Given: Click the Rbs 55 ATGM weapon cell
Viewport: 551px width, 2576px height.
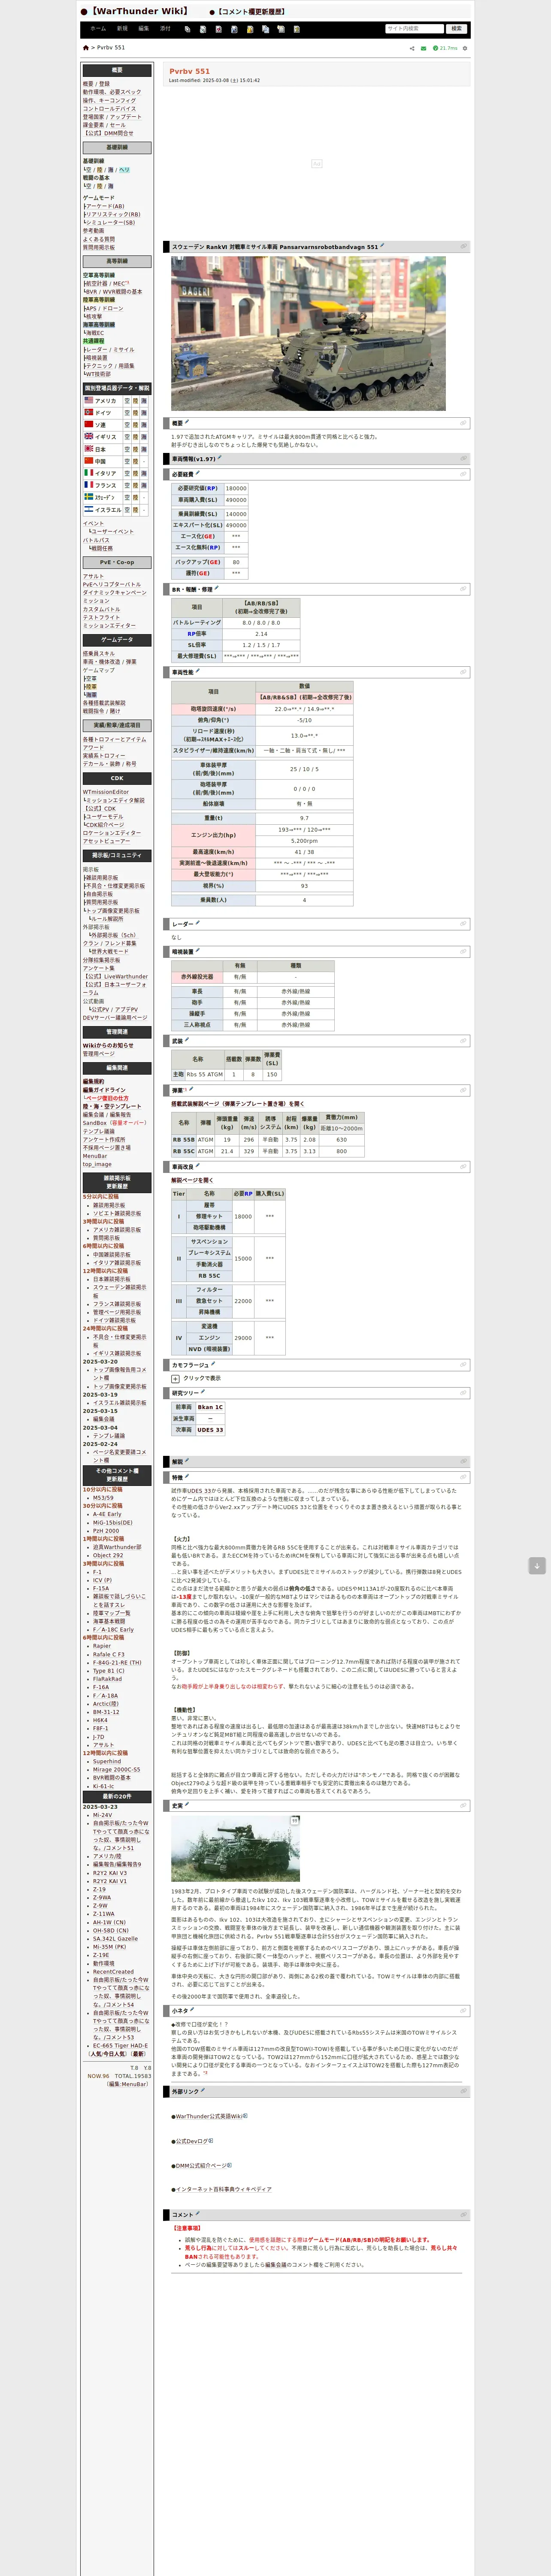Looking at the screenshot, I should pyautogui.click(x=205, y=1074).
